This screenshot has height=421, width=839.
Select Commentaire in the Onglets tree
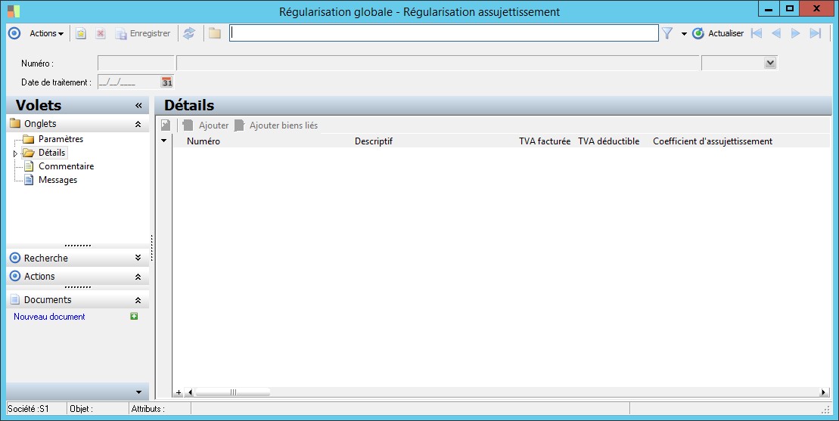pyautogui.click(x=67, y=166)
